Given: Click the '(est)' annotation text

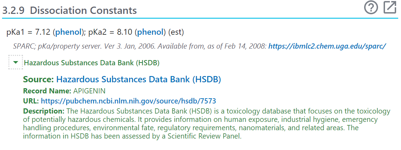Looking at the screenshot, I should (x=176, y=32).
